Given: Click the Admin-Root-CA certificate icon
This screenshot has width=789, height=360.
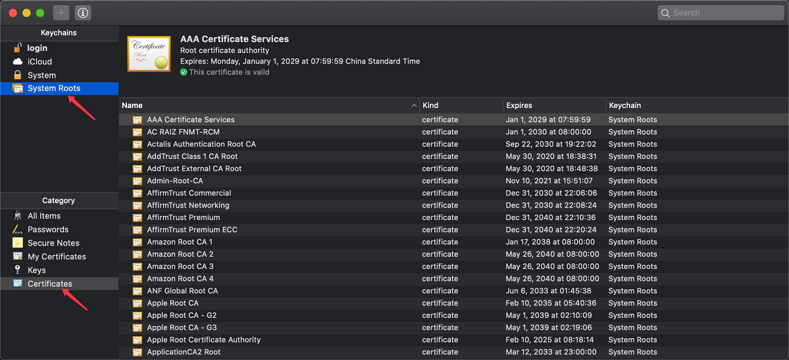Looking at the screenshot, I should tap(137, 181).
